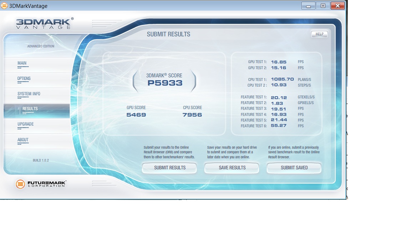
Task: Click the CPU Test 2 value 10.93
Action: [x=279, y=85]
